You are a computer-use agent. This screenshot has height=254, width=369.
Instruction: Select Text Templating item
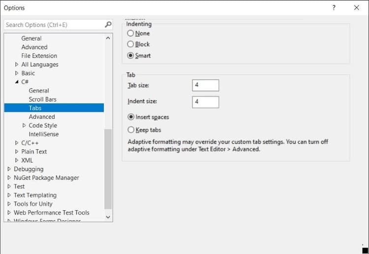(35, 195)
